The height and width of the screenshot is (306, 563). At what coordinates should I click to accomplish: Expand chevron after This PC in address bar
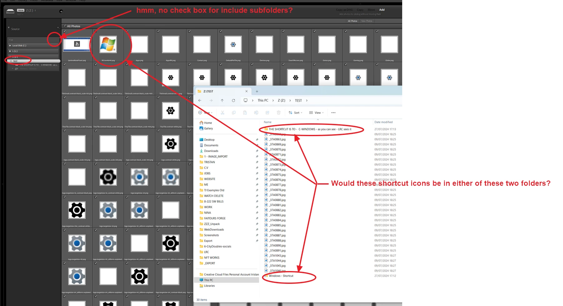pyautogui.click(x=273, y=101)
